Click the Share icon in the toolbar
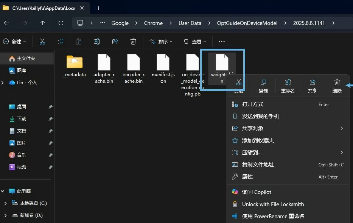 [115, 42]
